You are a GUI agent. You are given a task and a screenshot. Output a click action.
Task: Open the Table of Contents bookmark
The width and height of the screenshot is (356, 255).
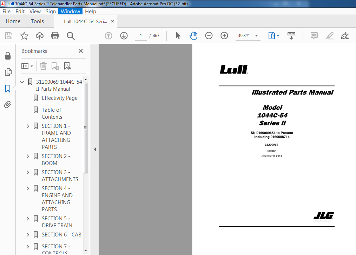(x=52, y=113)
